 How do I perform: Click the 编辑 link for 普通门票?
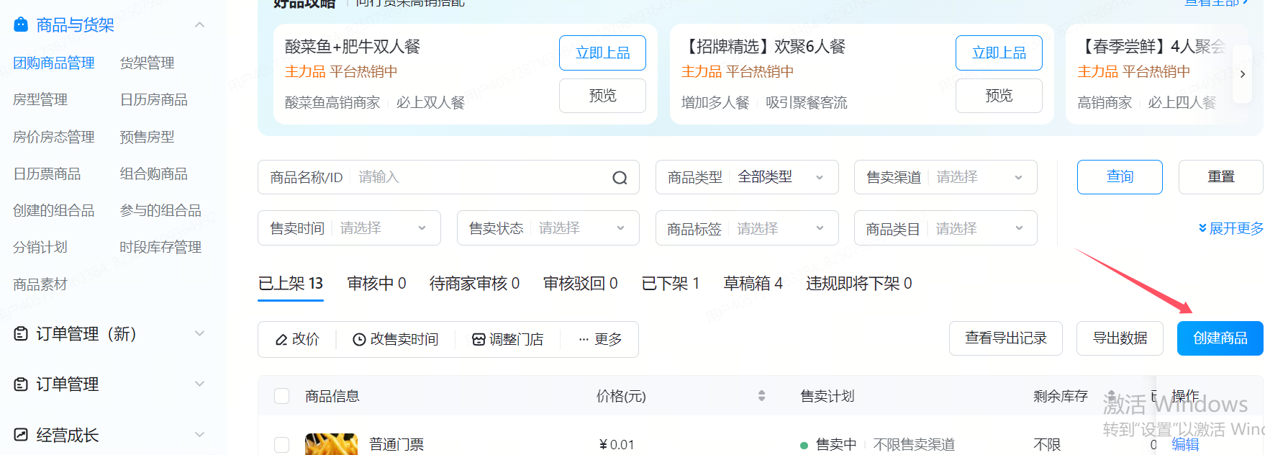pyautogui.click(x=1185, y=445)
